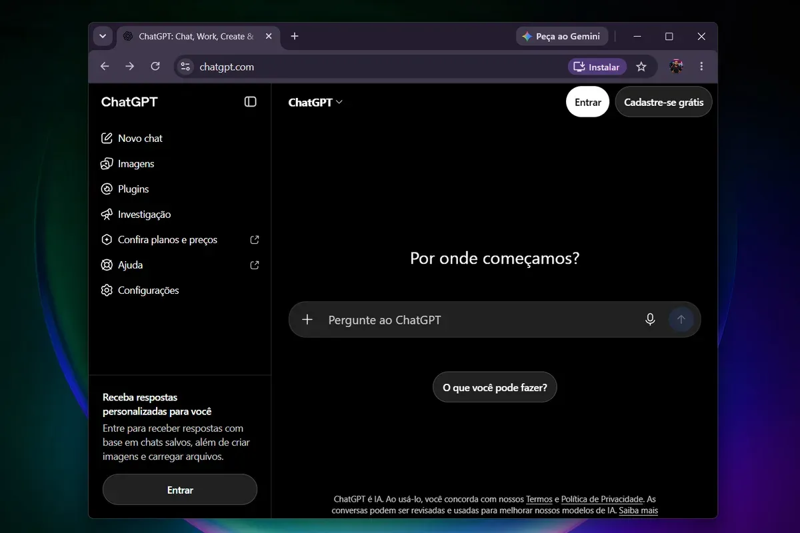Viewport: 800px width, 533px height.
Task: Open the browser three-dot menu
Action: coord(701,67)
